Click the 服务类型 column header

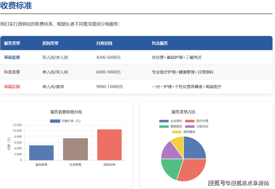12,43
